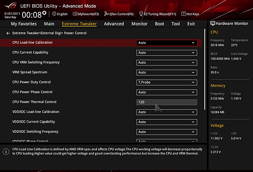This screenshot has height=172, width=253.
Task: Click the English language button
Action: point(62,14)
